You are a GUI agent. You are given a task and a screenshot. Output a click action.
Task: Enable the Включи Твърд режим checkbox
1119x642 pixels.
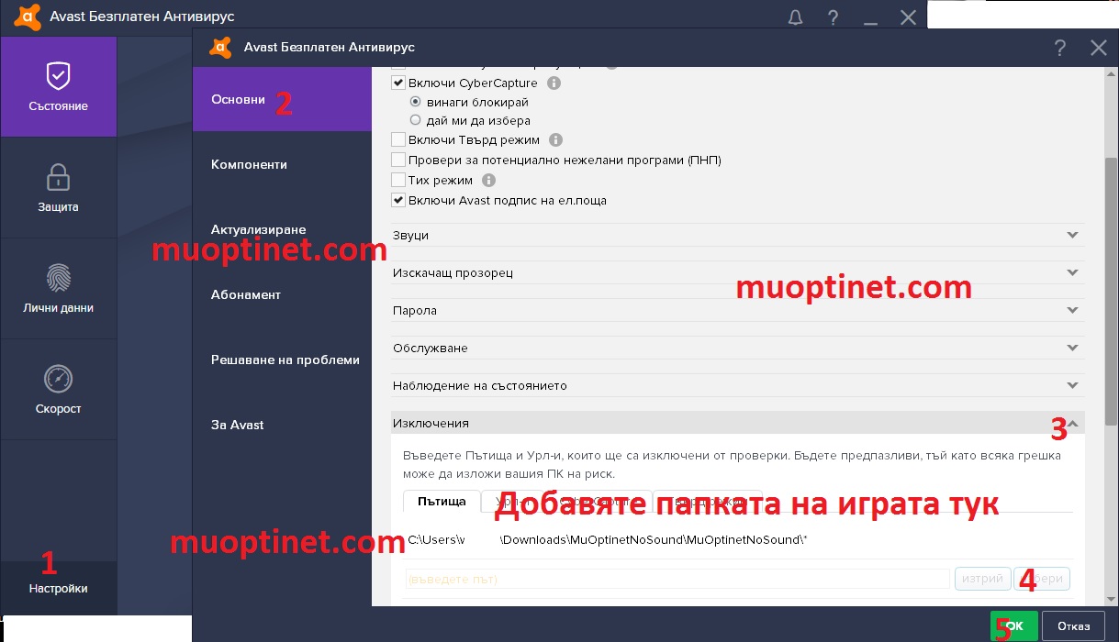398,140
